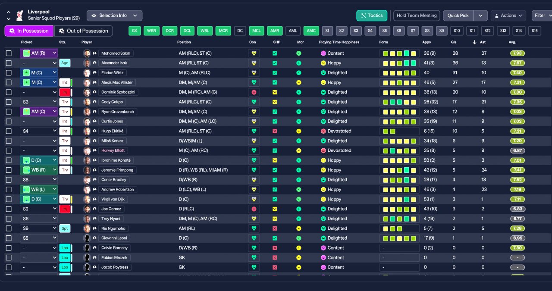552x291 pixels.
Task: Open the Selection Info dropdown
Action: click(114, 16)
